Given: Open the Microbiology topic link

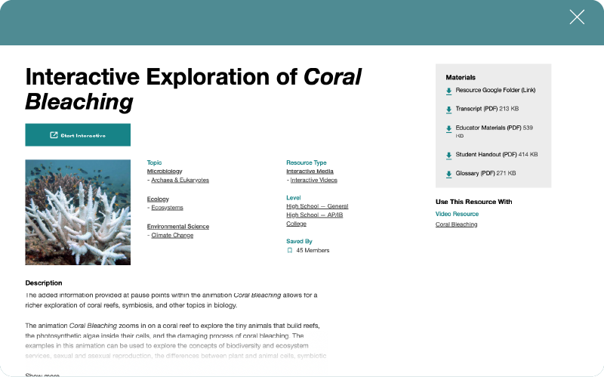Looking at the screenshot, I should (165, 172).
